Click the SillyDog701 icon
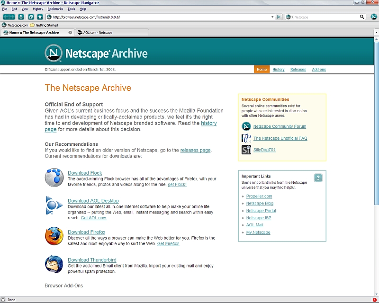This screenshot has width=379, height=303. (246, 150)
